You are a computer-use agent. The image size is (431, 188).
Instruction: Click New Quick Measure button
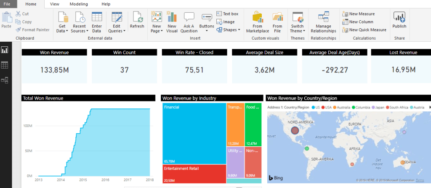coord(364,30)
